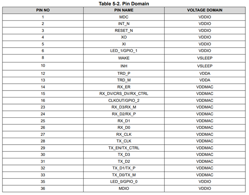
Task: Select the LED_0/GPIO_0 cell
Action: pyautogui.click(x=124, y=181)
